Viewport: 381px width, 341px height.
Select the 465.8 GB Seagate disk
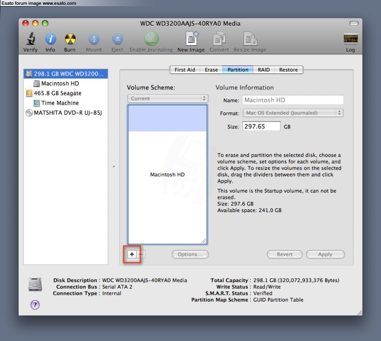[66, 93]
